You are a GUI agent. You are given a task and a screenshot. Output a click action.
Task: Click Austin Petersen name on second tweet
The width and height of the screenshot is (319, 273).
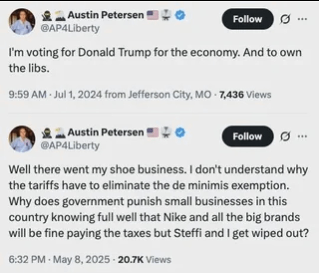105,133
